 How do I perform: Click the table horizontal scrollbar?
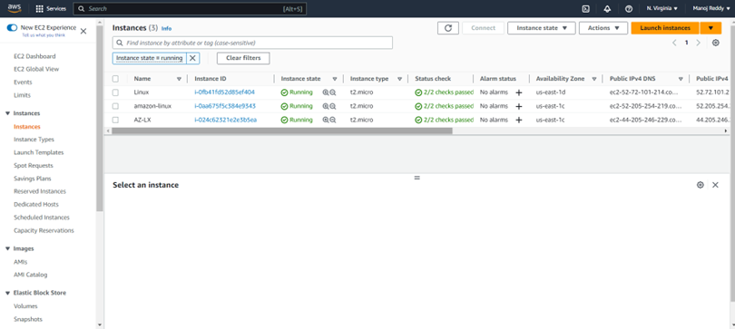point(282,131)
